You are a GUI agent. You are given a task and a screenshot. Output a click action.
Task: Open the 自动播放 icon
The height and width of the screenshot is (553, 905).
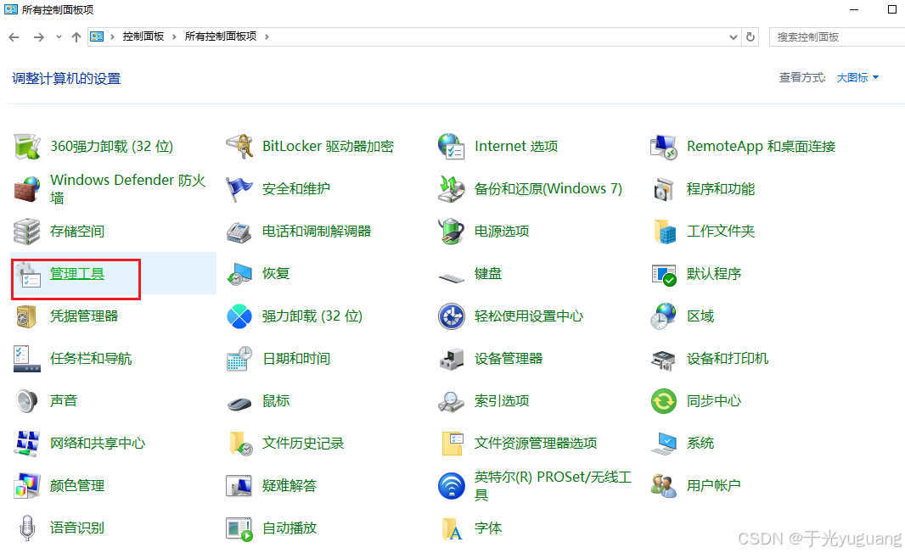tap(239, 528)
